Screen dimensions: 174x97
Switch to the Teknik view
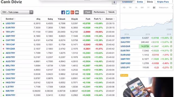[x=111, y=12]
